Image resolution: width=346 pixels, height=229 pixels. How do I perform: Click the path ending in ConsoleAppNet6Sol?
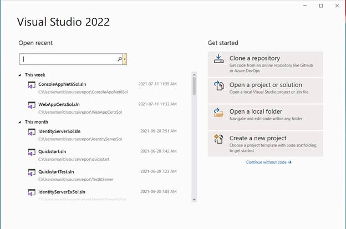[x=83, y=92]
